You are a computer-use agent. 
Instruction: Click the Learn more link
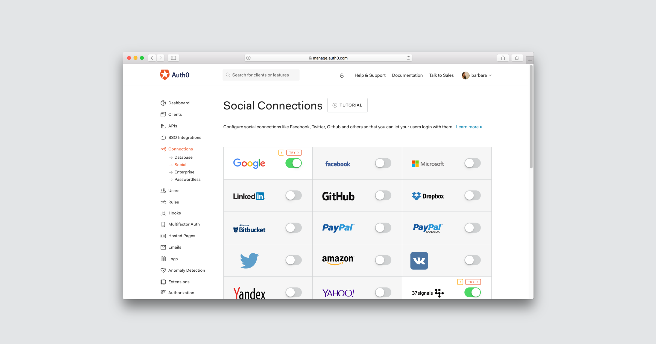point(469,126)
